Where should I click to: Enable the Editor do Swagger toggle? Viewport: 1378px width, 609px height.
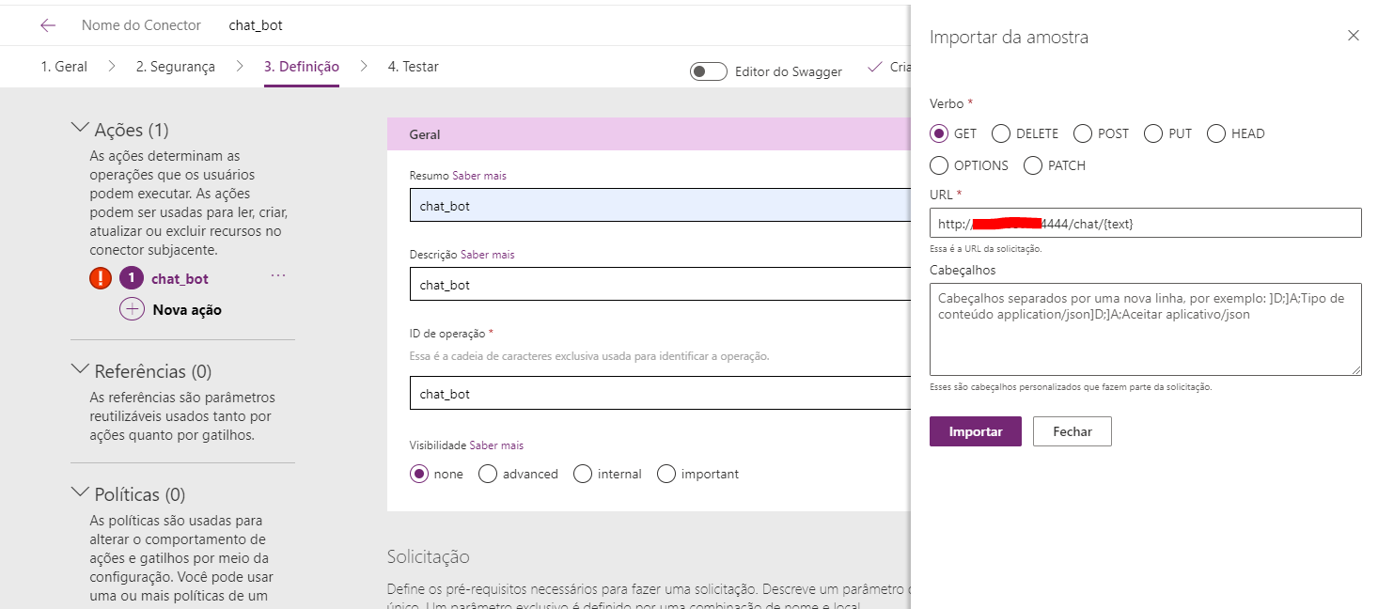tap(708, 70)
